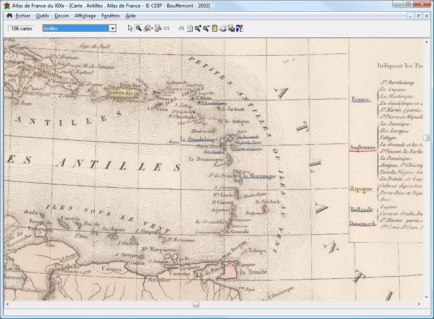This screenshot has width=434, height=319.
Task: Restore the inner map document window
Action: (418, 16)
